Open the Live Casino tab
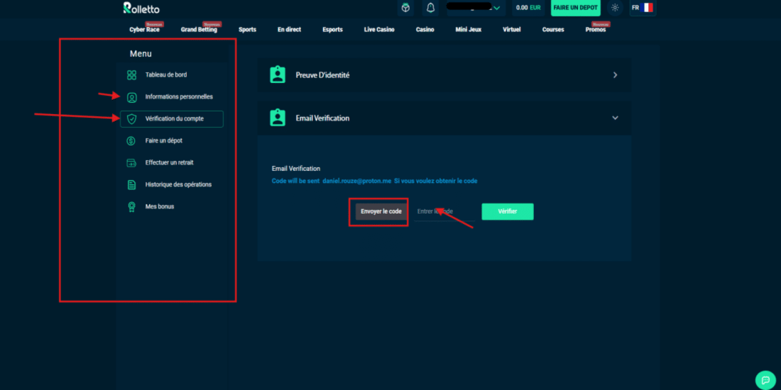 (379, 30)
